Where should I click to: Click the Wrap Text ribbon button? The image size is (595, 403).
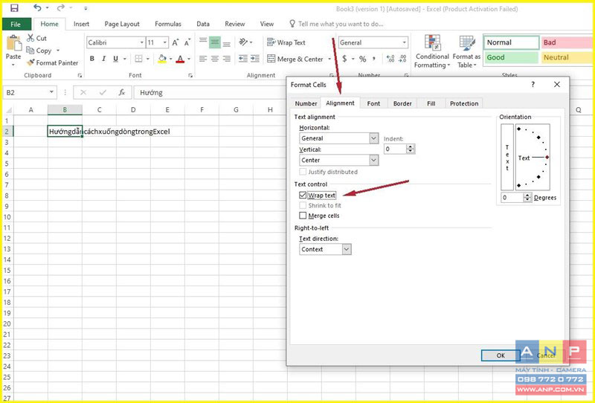pyautogui.click(x=286, y=42)
